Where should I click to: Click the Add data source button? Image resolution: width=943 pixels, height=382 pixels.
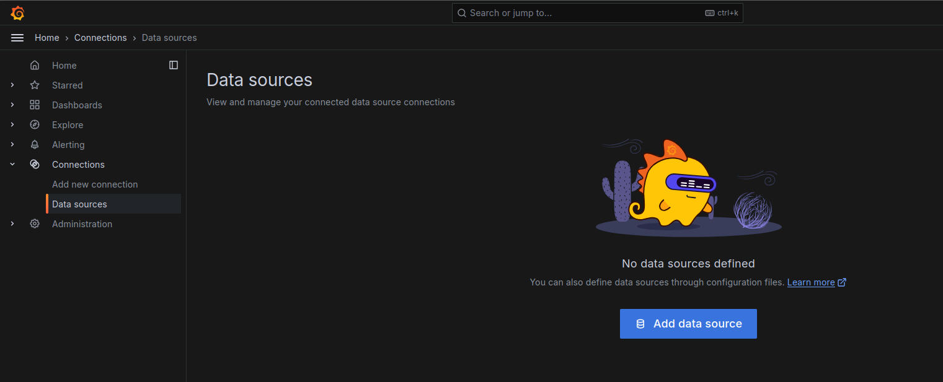click(688, 324)
